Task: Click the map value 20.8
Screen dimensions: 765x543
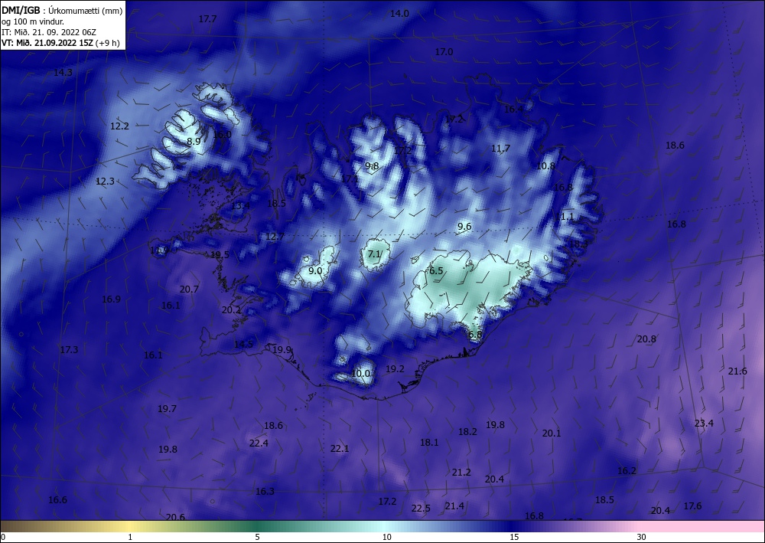Action: tap(646, 339)
